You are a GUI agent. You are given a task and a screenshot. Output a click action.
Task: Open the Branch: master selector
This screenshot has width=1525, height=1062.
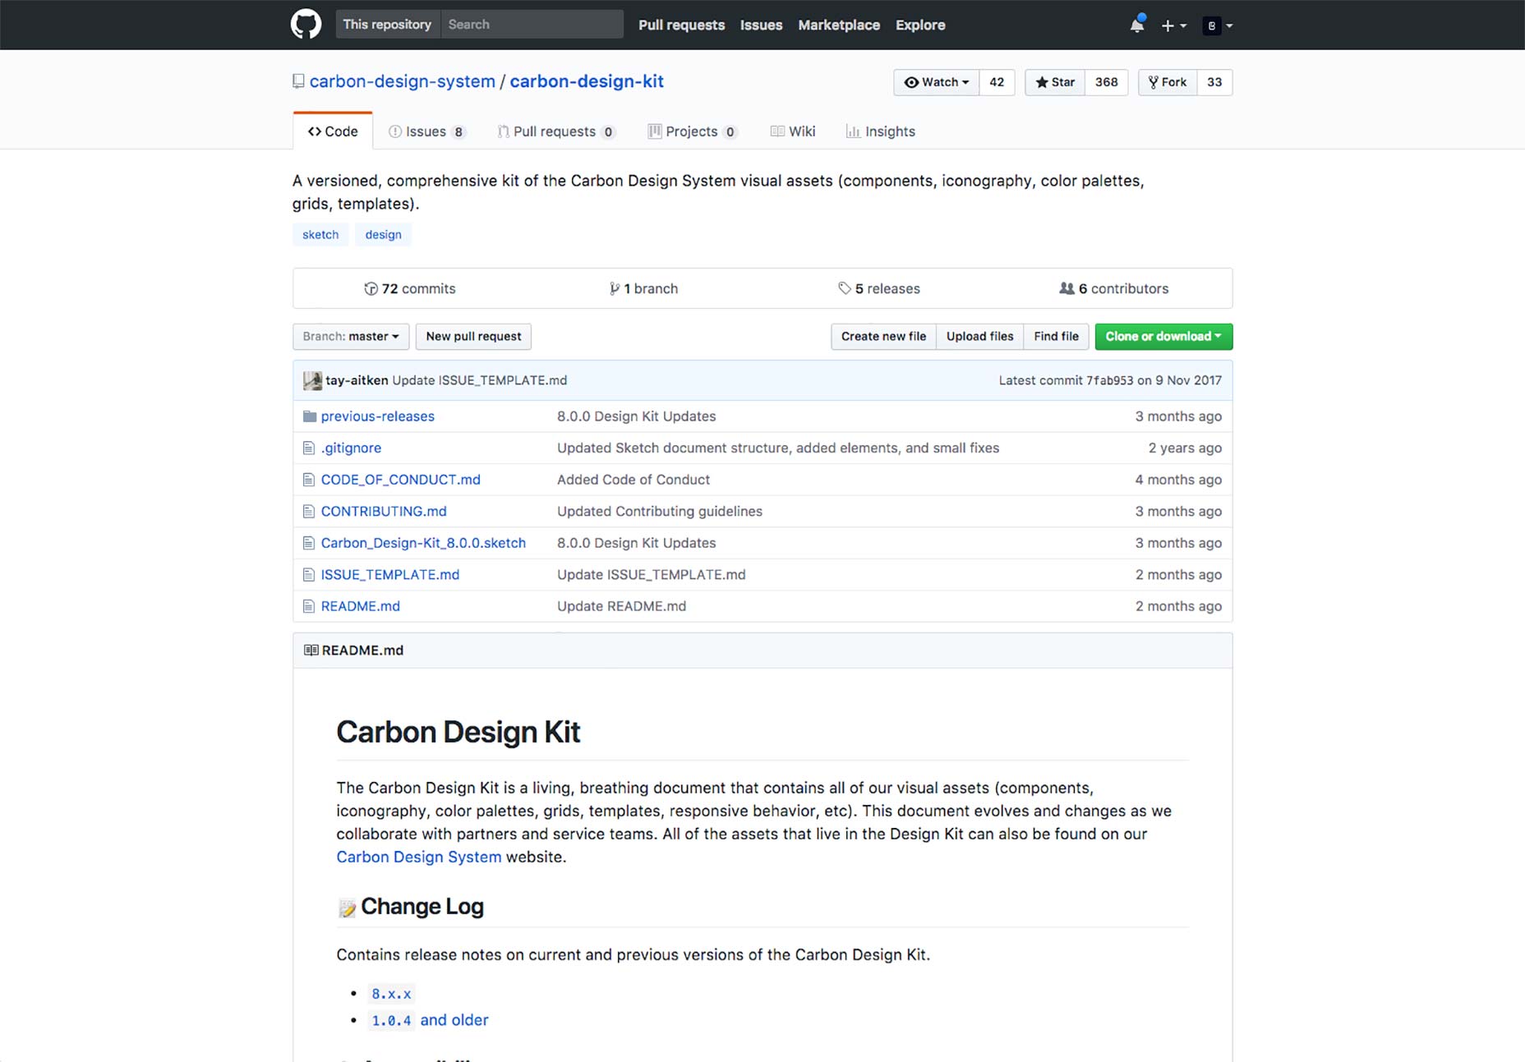click(351, 337)
